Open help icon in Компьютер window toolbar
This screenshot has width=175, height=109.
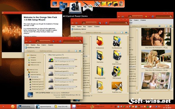80,51
